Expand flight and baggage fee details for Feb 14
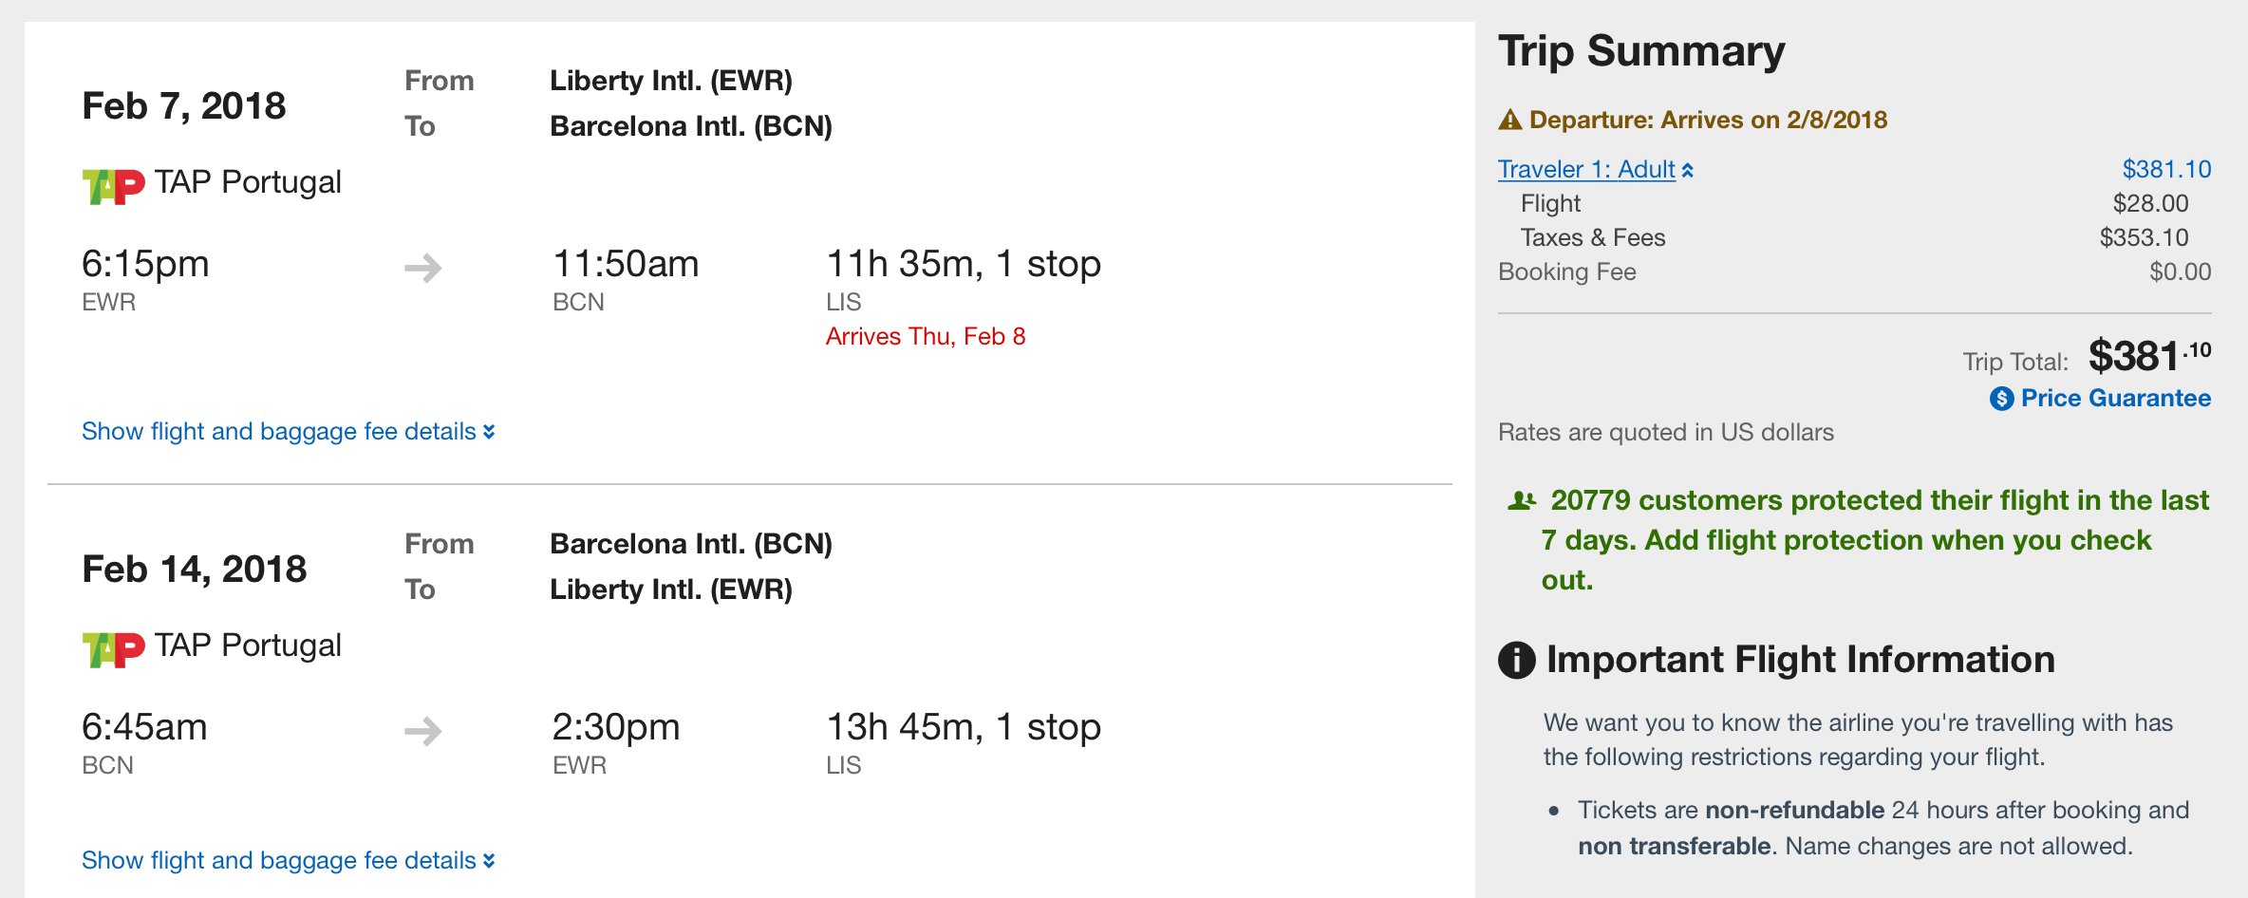The image size is (2248, 898). [288, 861]
